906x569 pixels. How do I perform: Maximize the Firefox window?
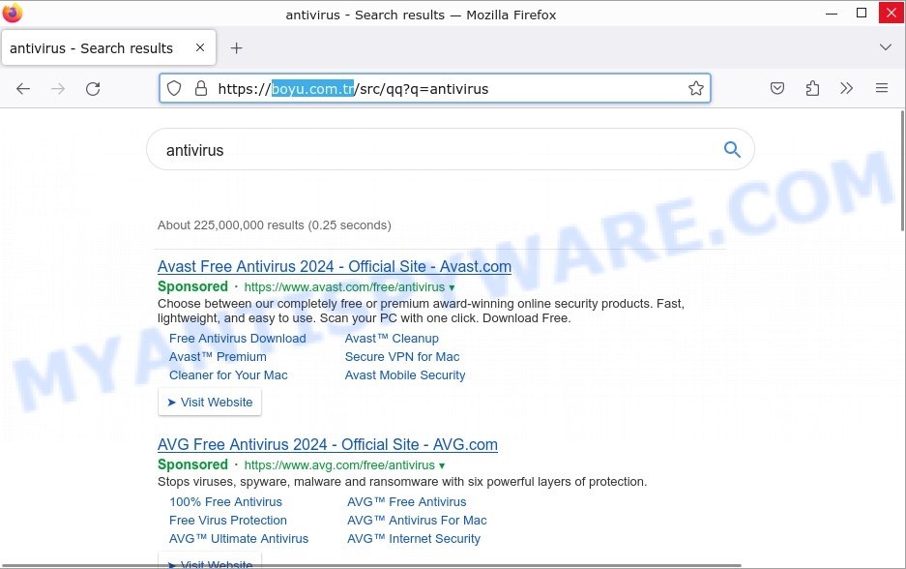(861, 14)
